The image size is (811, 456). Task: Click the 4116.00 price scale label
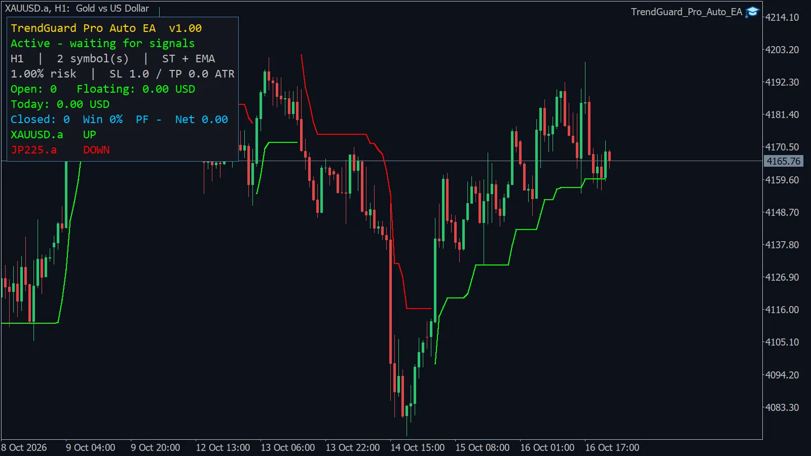coord(782,310)
